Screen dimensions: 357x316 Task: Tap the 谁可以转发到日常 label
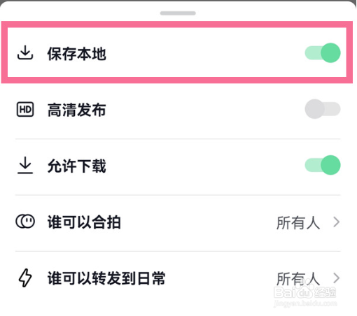pyautogui.click(x=106, y=278)
